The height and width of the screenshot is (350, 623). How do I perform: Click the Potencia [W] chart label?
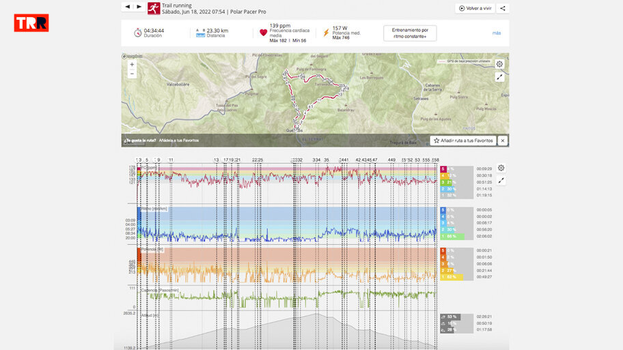point(152,250)
